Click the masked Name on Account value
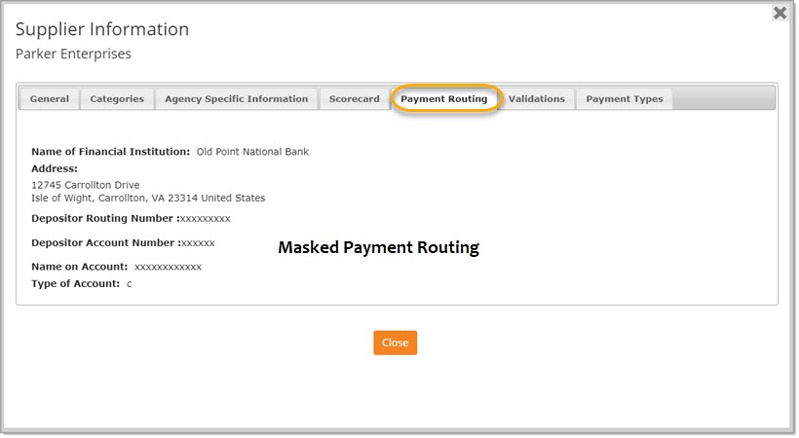Screen dimensions: 799x438 pos(168,267)
